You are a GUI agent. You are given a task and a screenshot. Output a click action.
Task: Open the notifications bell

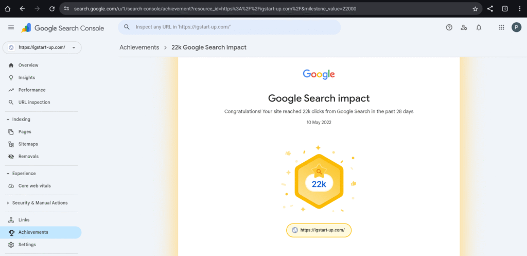479,28
